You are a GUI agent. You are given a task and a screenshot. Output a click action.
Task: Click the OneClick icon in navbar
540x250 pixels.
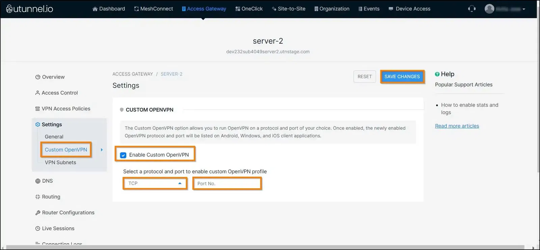238,9
